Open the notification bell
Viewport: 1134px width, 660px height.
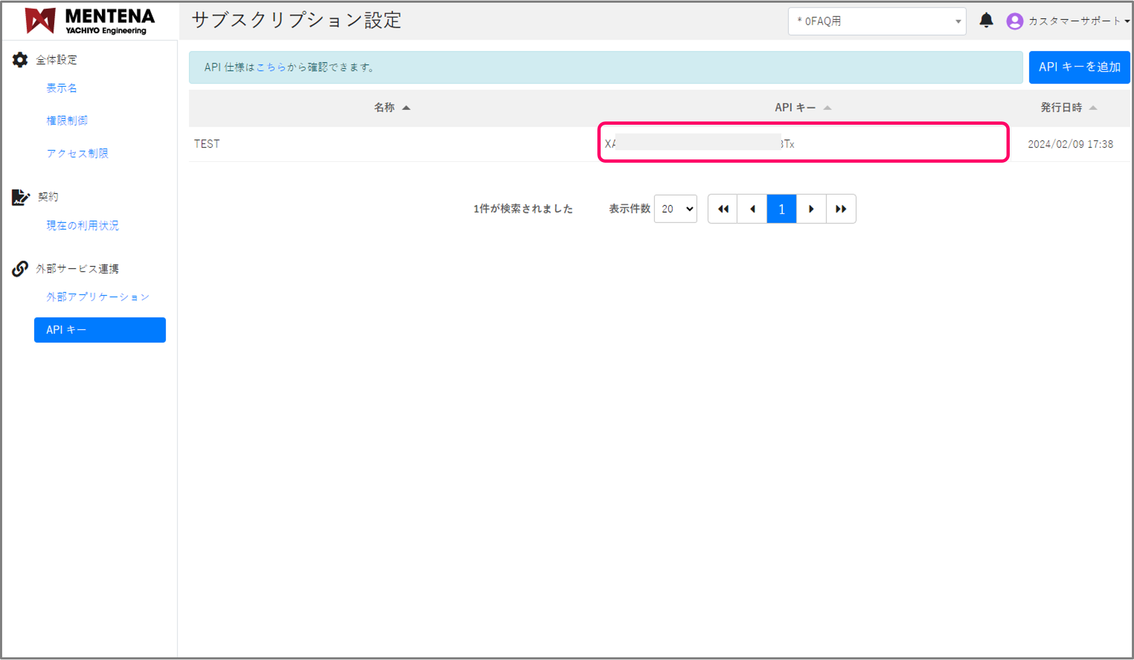[986, 21]
